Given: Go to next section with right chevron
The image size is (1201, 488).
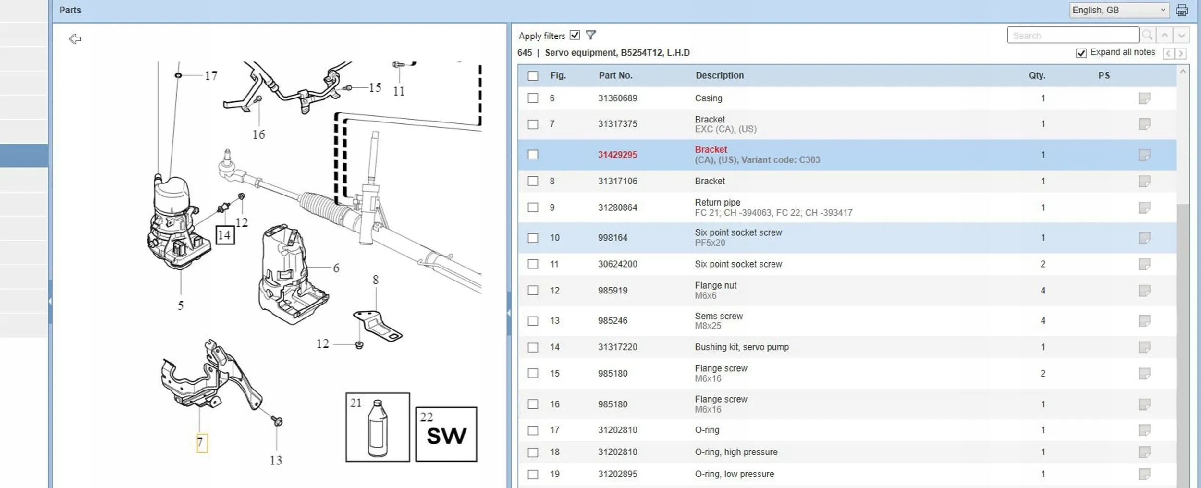Looking at the screenshot, I should (1180, 53).
